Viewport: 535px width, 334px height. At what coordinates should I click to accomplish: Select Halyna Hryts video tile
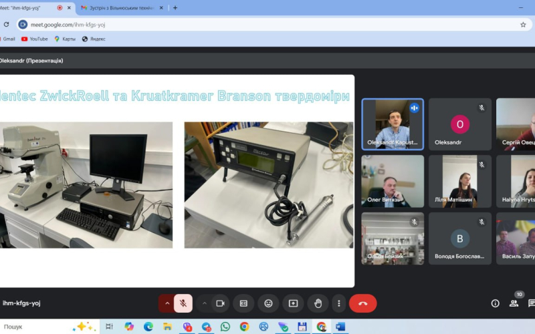coord(516,181)
